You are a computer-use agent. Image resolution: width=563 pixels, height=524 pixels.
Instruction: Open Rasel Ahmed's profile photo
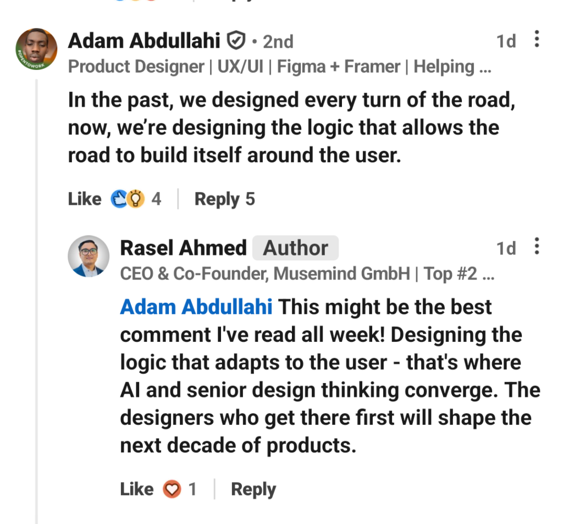click(x=89, y=256)
